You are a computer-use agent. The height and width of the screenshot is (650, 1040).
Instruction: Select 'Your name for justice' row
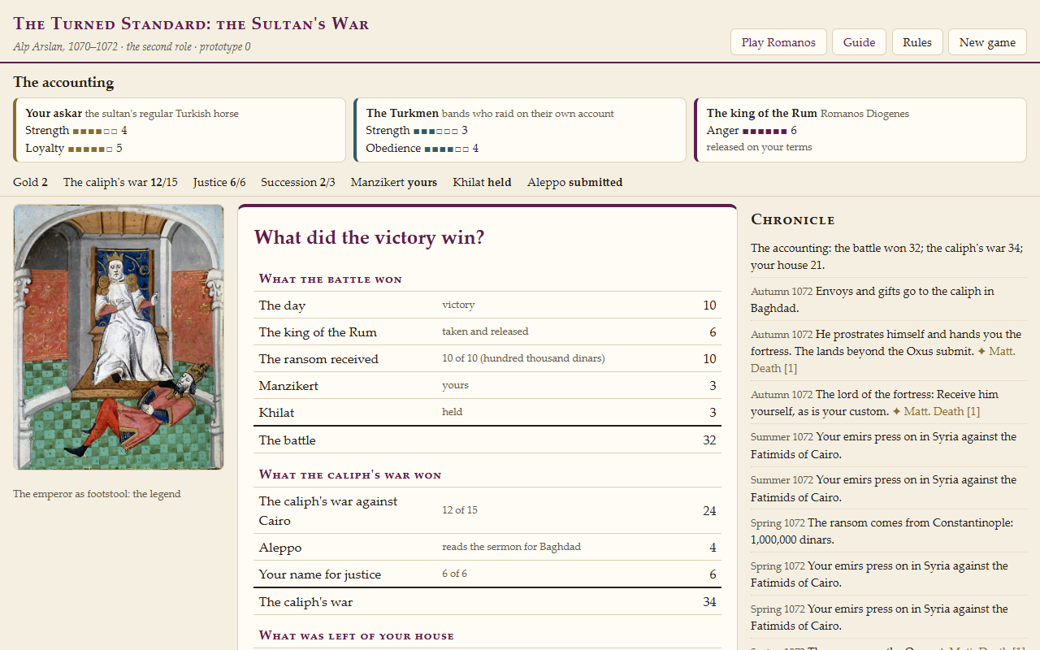click(x=487, y=574)
